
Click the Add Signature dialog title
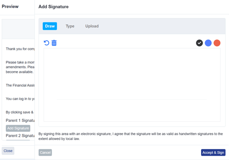(53, 7)
